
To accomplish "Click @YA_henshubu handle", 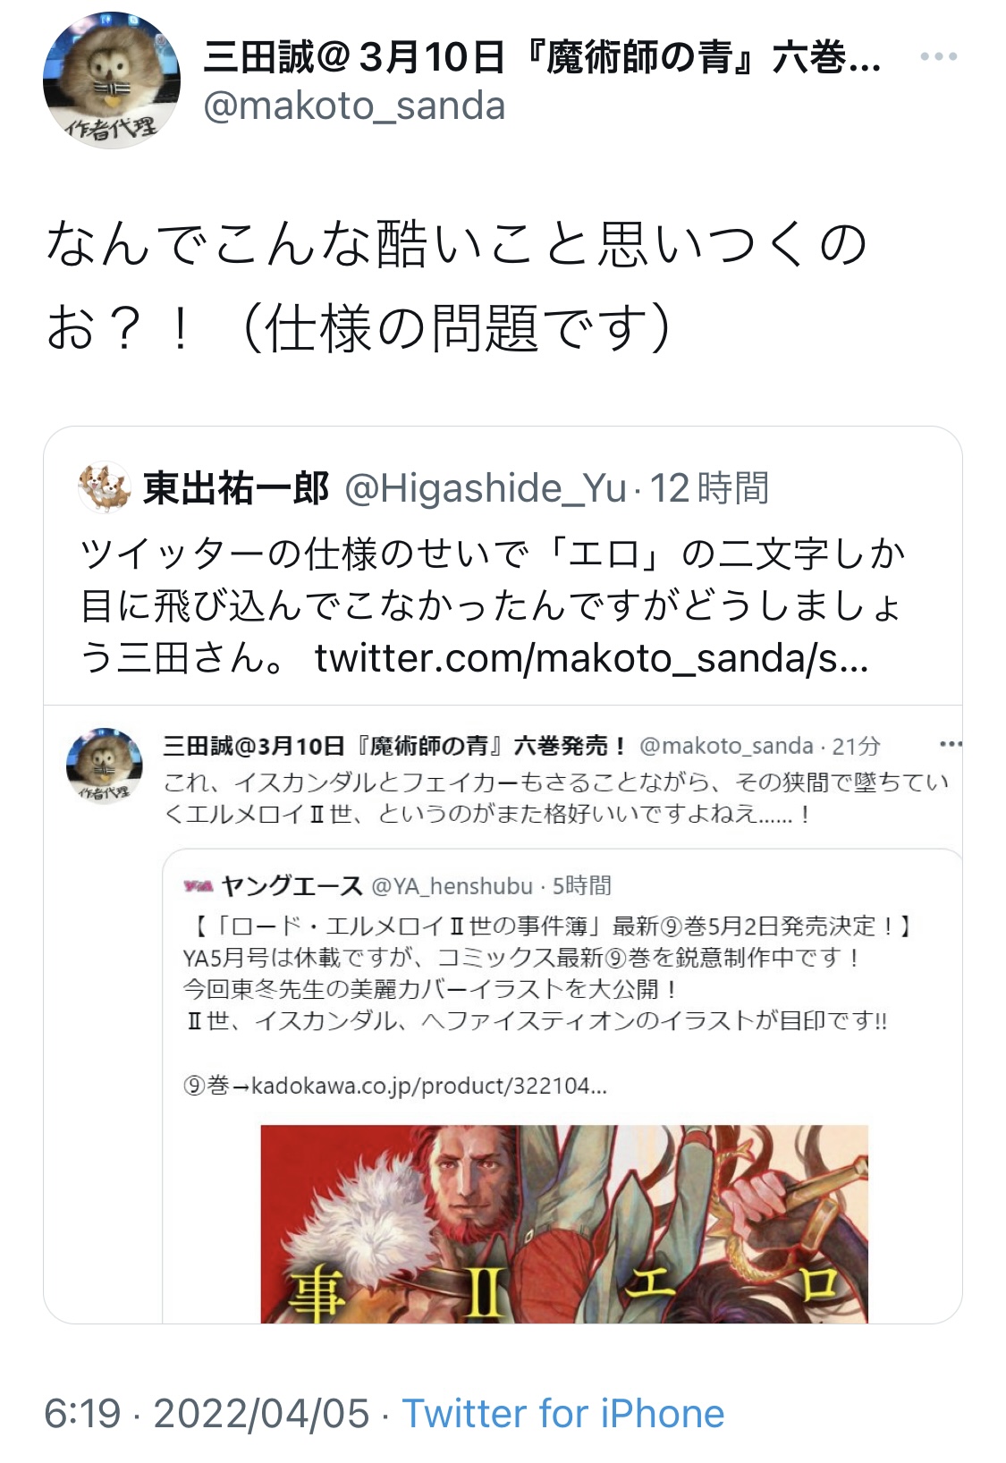I will pos(452,886).
